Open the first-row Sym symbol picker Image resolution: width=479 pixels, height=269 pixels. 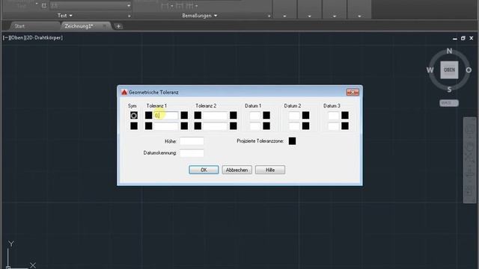(x=134, y=115)
